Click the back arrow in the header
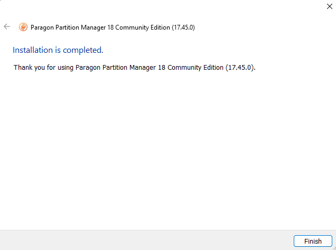The width and height of the screenshot is (336, 250). [7, 27]
